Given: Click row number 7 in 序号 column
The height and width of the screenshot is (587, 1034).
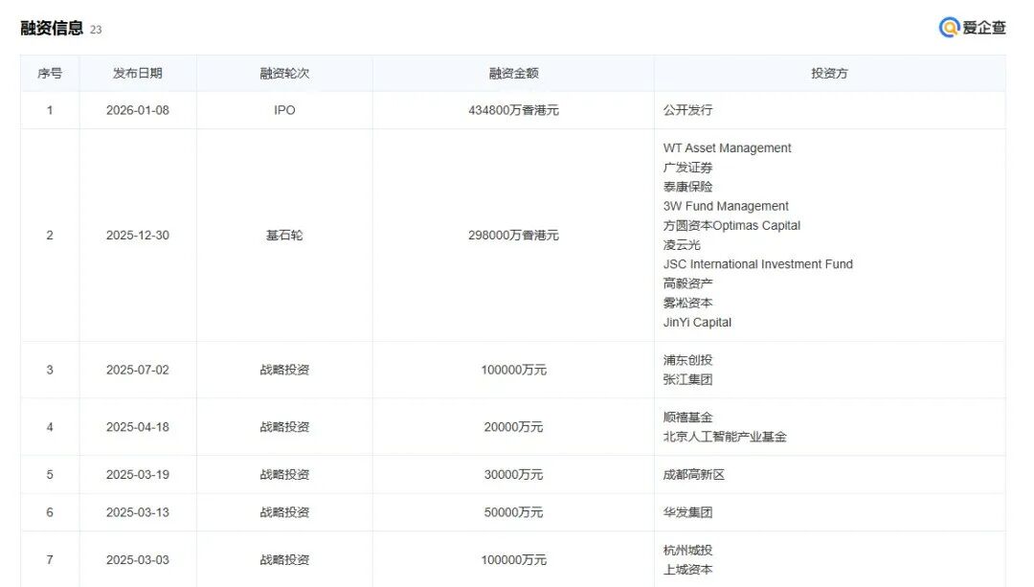Looking at the screenshot, I should (x=50, y=560).
